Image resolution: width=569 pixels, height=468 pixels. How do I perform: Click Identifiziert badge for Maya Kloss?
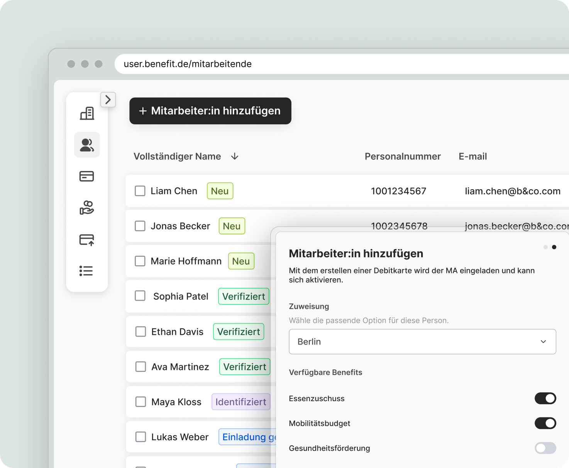pyautogui.click(x=241, y=402)
